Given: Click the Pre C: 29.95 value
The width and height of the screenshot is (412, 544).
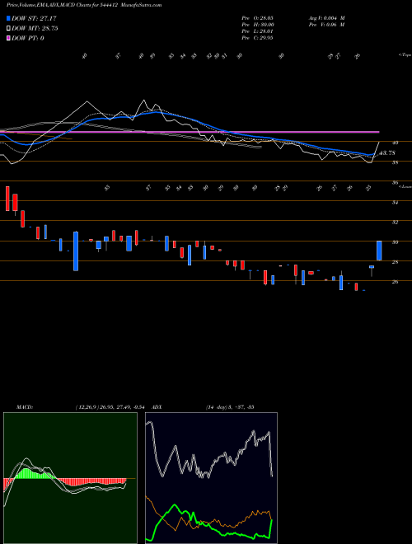Looking at the screenshot, I should [x=258, y=38].
